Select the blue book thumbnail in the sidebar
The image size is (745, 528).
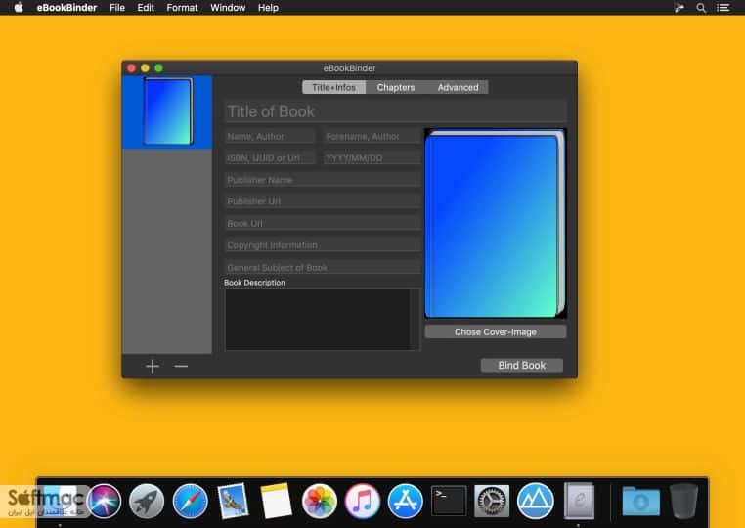click(x=168, y=111)
